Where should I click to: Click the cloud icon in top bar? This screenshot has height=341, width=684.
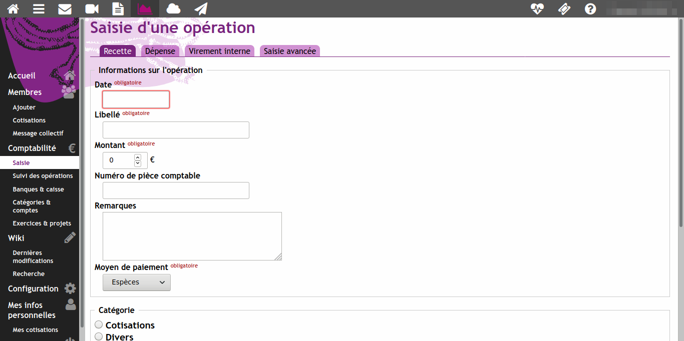(173, 8)
